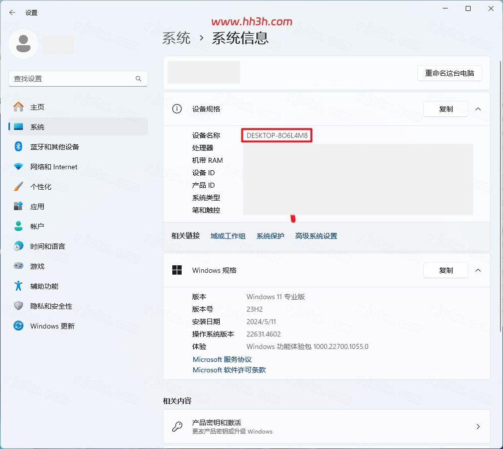Click the System (系统) monitor icon
This screenshot has width=503, height=449.
[18, 126]
